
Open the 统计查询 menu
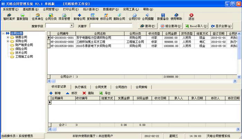(x=91, y=9)
